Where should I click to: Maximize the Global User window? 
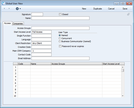(123, 4)
